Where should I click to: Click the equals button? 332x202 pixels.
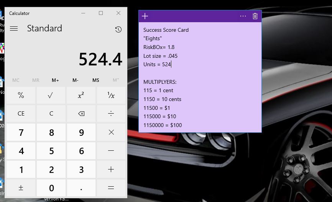[111, 188]
